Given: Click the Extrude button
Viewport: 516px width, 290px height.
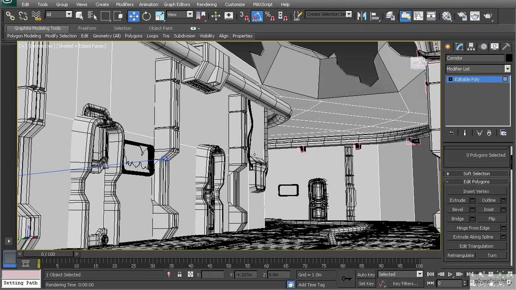Looking at the screenshot, I should (457, 200).
